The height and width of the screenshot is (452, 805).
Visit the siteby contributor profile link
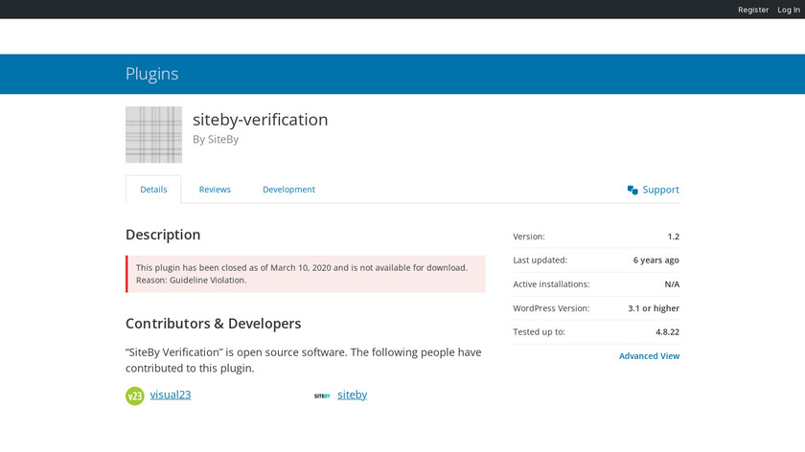point(352,395)
